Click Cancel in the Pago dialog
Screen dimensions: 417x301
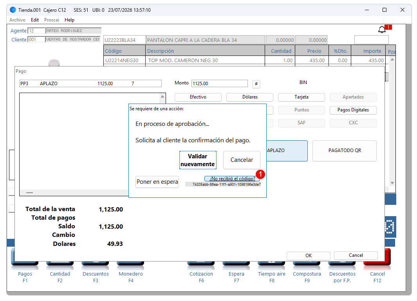[x=356, y=255]
